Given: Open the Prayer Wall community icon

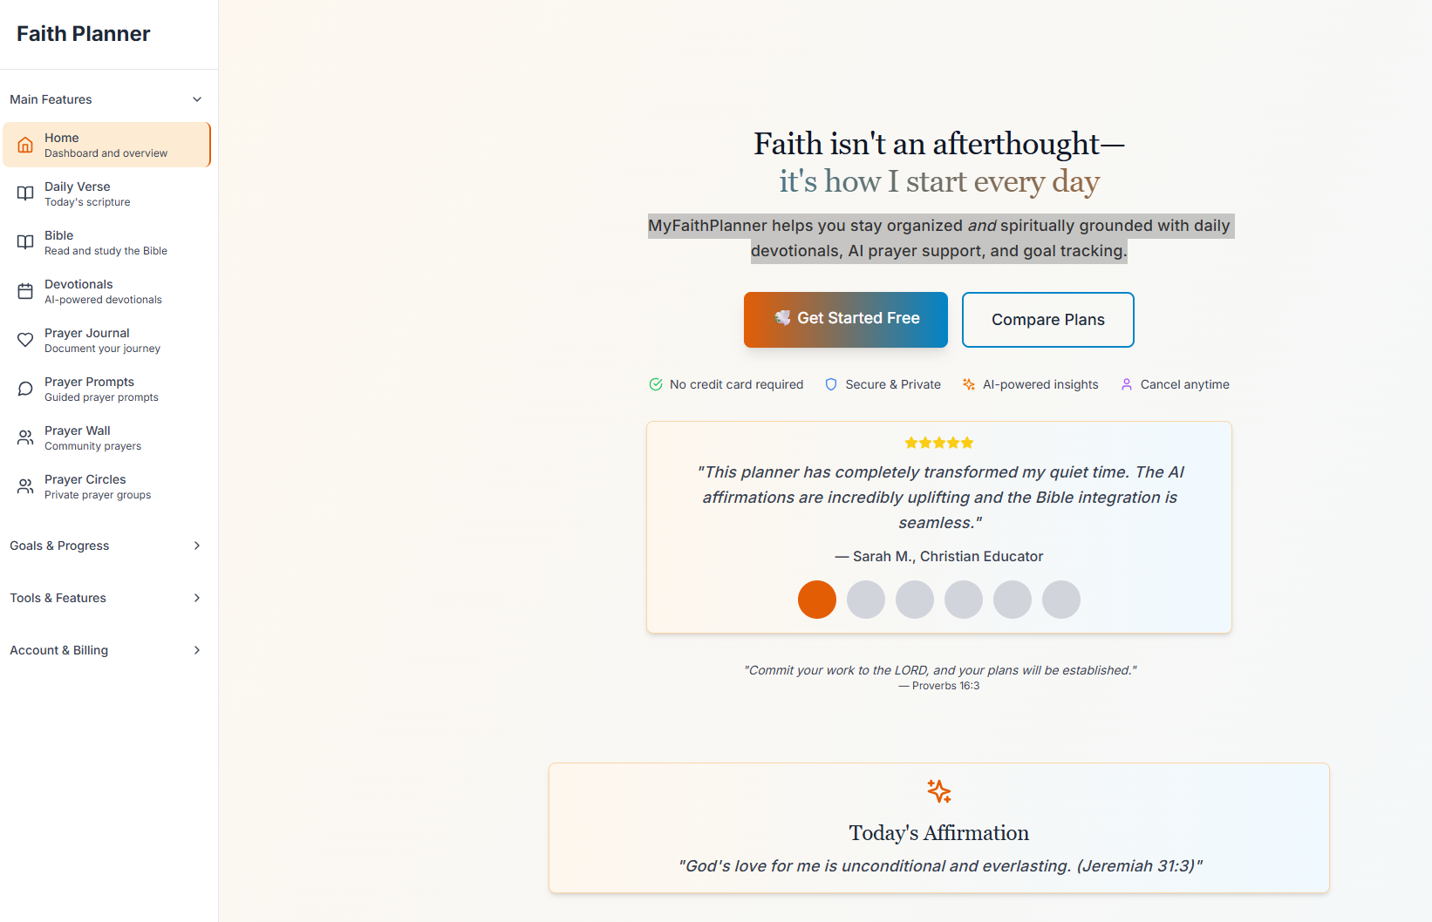Looking at the screenshot, I should click(26, 437).
